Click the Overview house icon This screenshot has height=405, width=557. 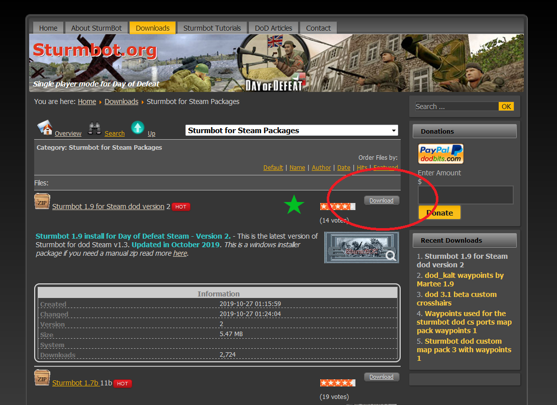tap(45, 128)
